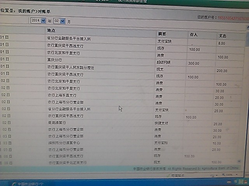Click the 我的账户>对账单 breadcrumb

coord(34,11)
